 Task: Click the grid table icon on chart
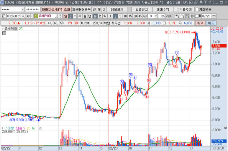[x=4, y=33]
